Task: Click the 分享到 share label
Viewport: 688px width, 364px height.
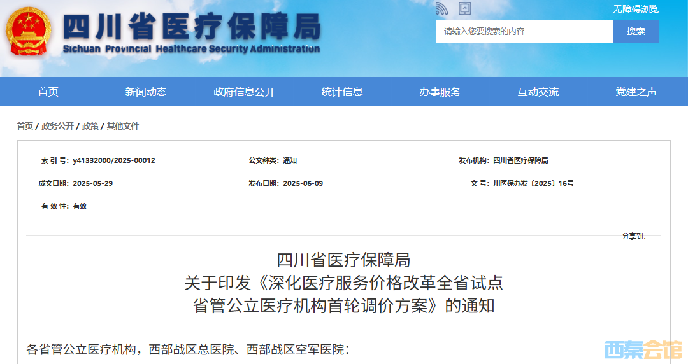Action: 633,236
